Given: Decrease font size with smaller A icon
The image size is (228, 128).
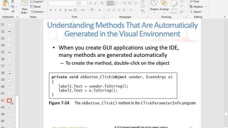Looking at the screenshot, I should 95,3.
